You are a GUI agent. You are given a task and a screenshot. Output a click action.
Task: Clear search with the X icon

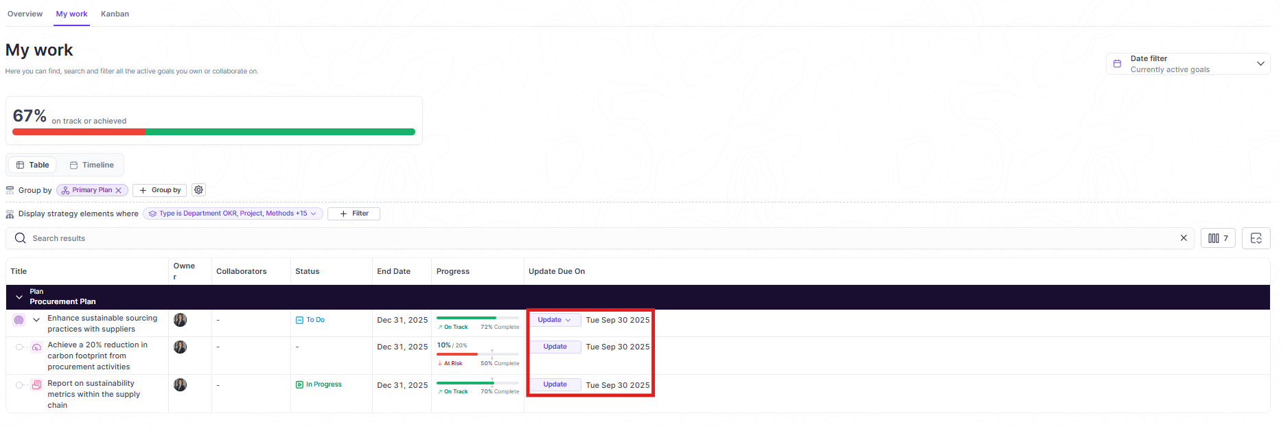coord(1184,238)
